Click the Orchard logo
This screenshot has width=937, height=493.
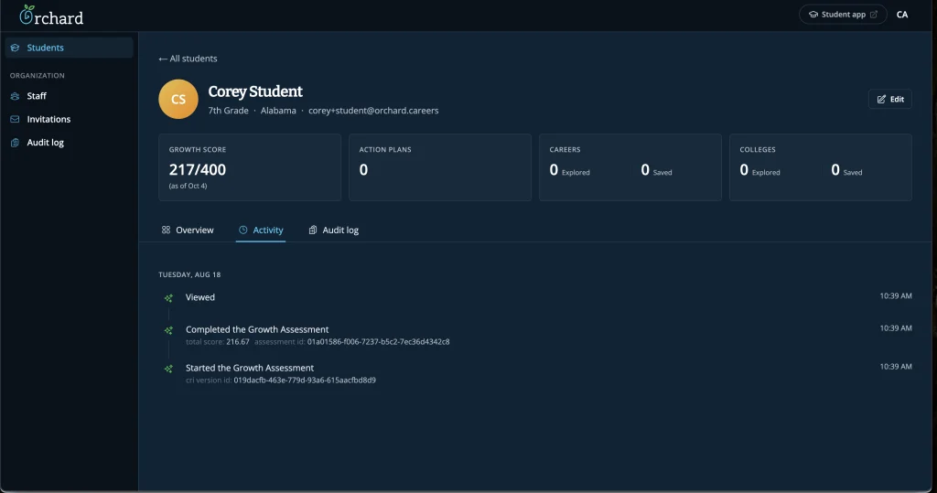pos(51,16)
